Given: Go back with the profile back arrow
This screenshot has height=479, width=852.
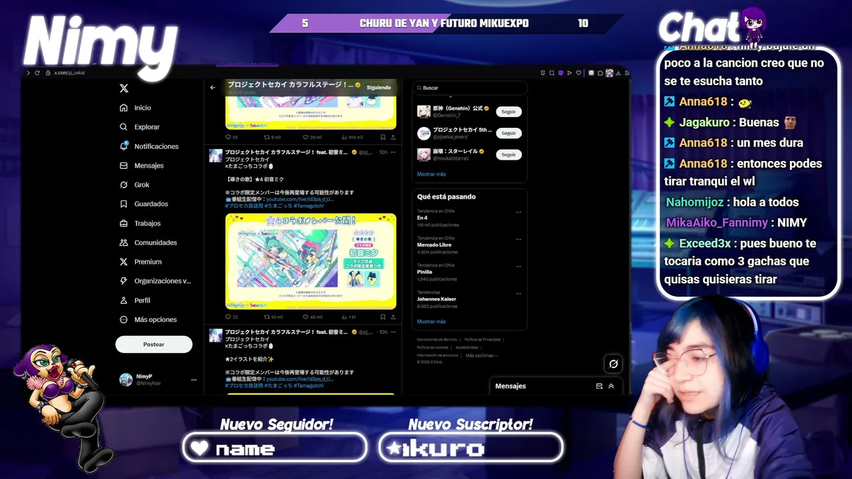Looking at the screenshot, I should (213, 88).
